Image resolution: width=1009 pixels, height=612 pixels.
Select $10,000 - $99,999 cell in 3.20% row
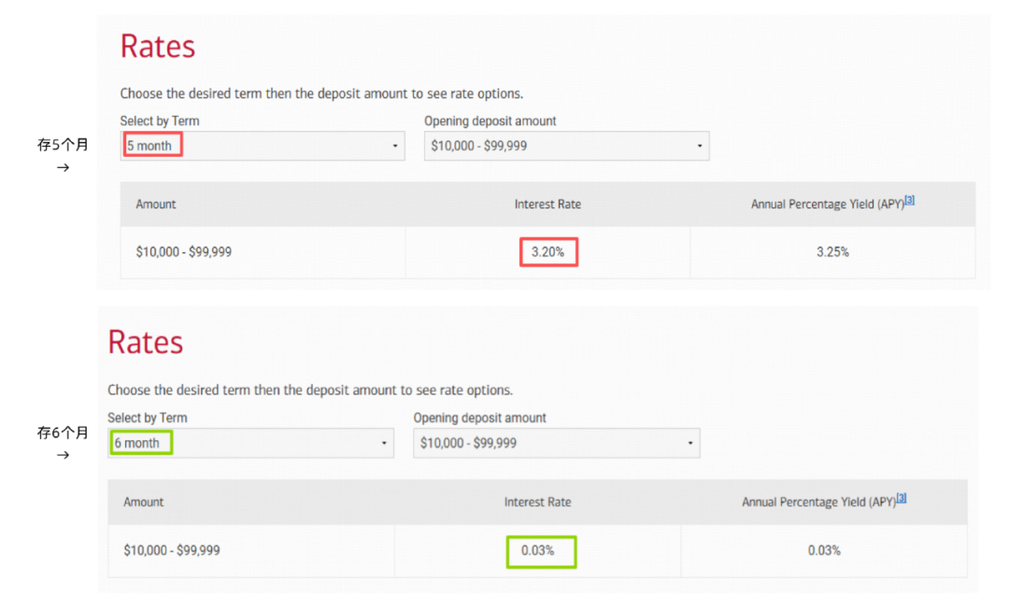click(x=184, y=252)
